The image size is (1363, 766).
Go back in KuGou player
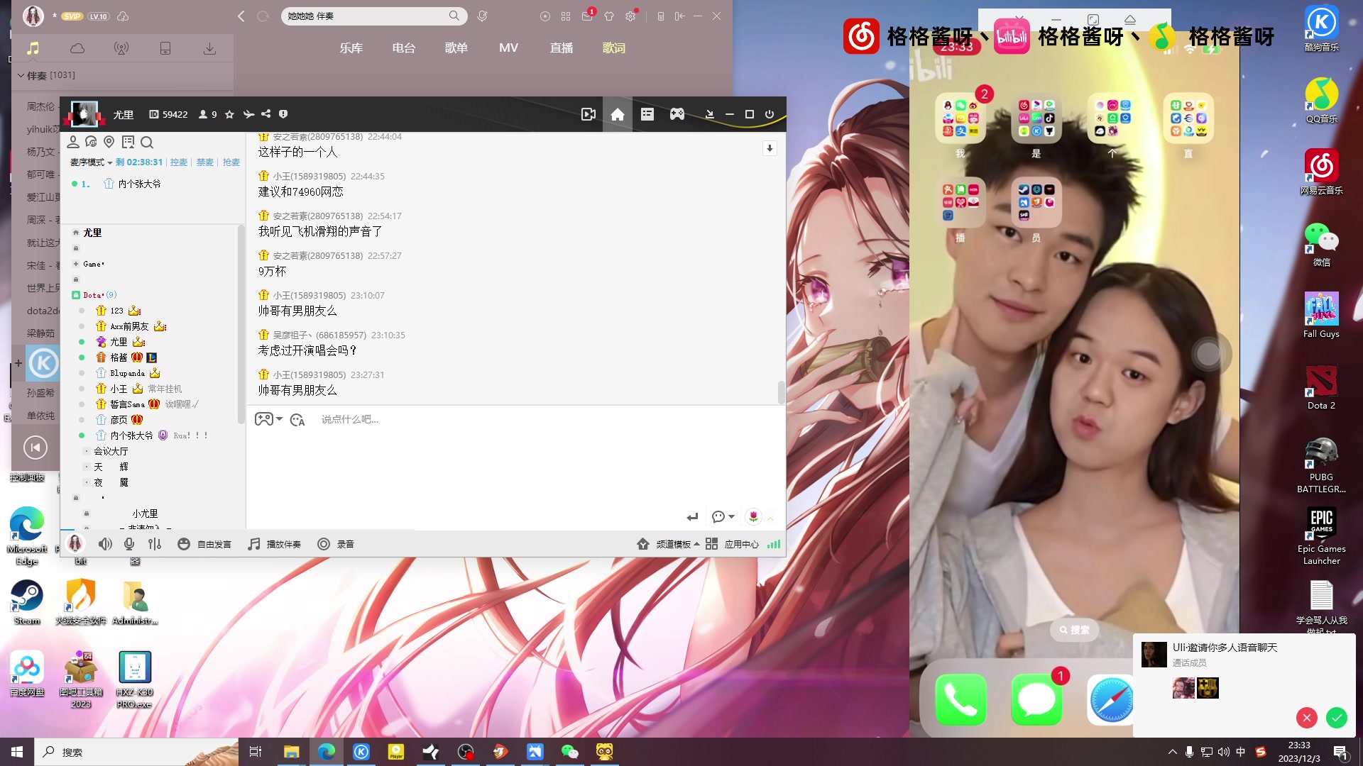[x=241, y=16]
